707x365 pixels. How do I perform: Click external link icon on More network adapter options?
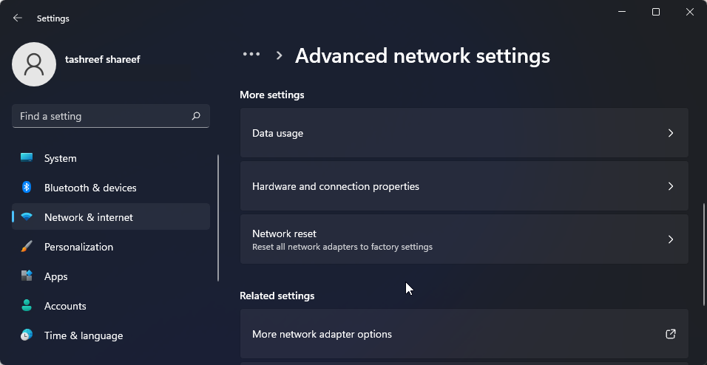tap(670, 334)
